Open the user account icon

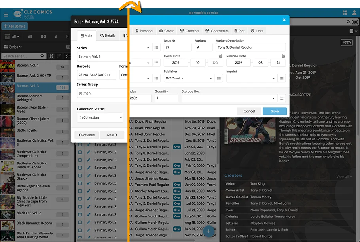pos(354,13)
